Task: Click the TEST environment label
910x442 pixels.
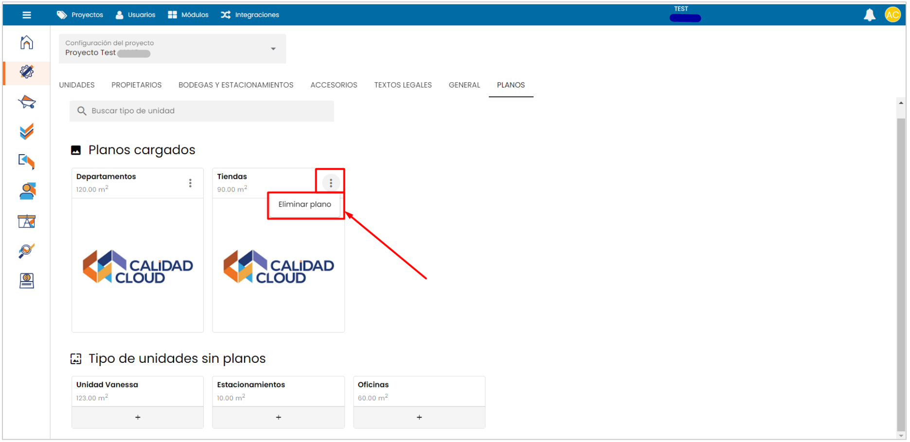Action: point(681,9)
